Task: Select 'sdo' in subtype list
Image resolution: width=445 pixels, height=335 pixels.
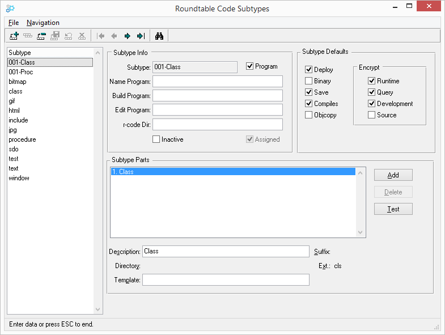Action: [x=50, y=149]
